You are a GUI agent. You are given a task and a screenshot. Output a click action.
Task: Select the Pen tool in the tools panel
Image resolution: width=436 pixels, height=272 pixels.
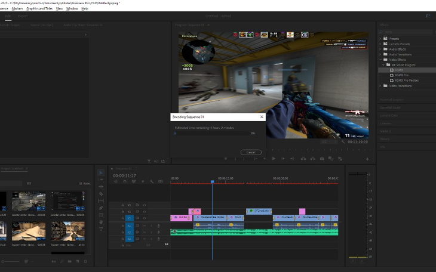[101, 208]
